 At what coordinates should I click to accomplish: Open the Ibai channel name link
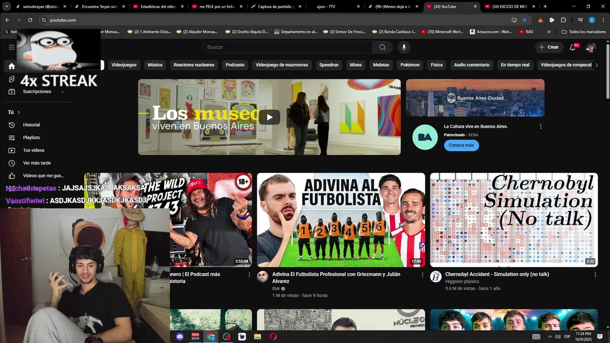coord(276,289)
